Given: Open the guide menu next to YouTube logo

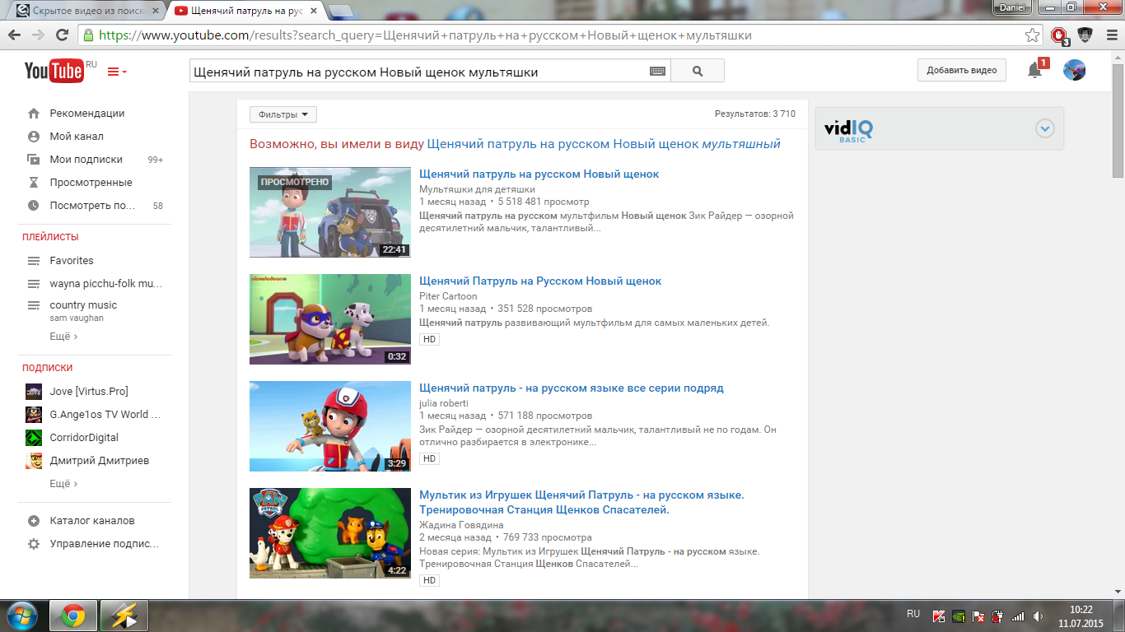Looking at the screenshot, I should click(x=117, y=72).
